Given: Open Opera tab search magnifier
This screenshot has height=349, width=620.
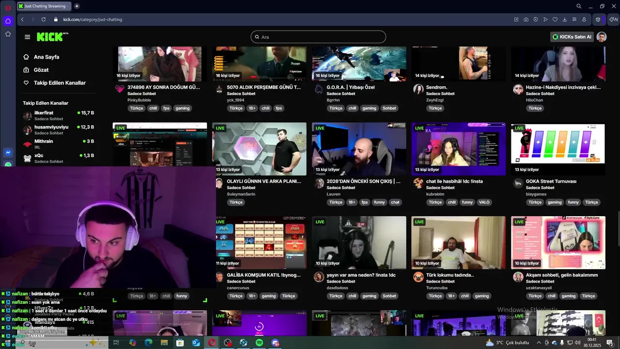Looking at the screenshot, I should [x=579, y=6].
